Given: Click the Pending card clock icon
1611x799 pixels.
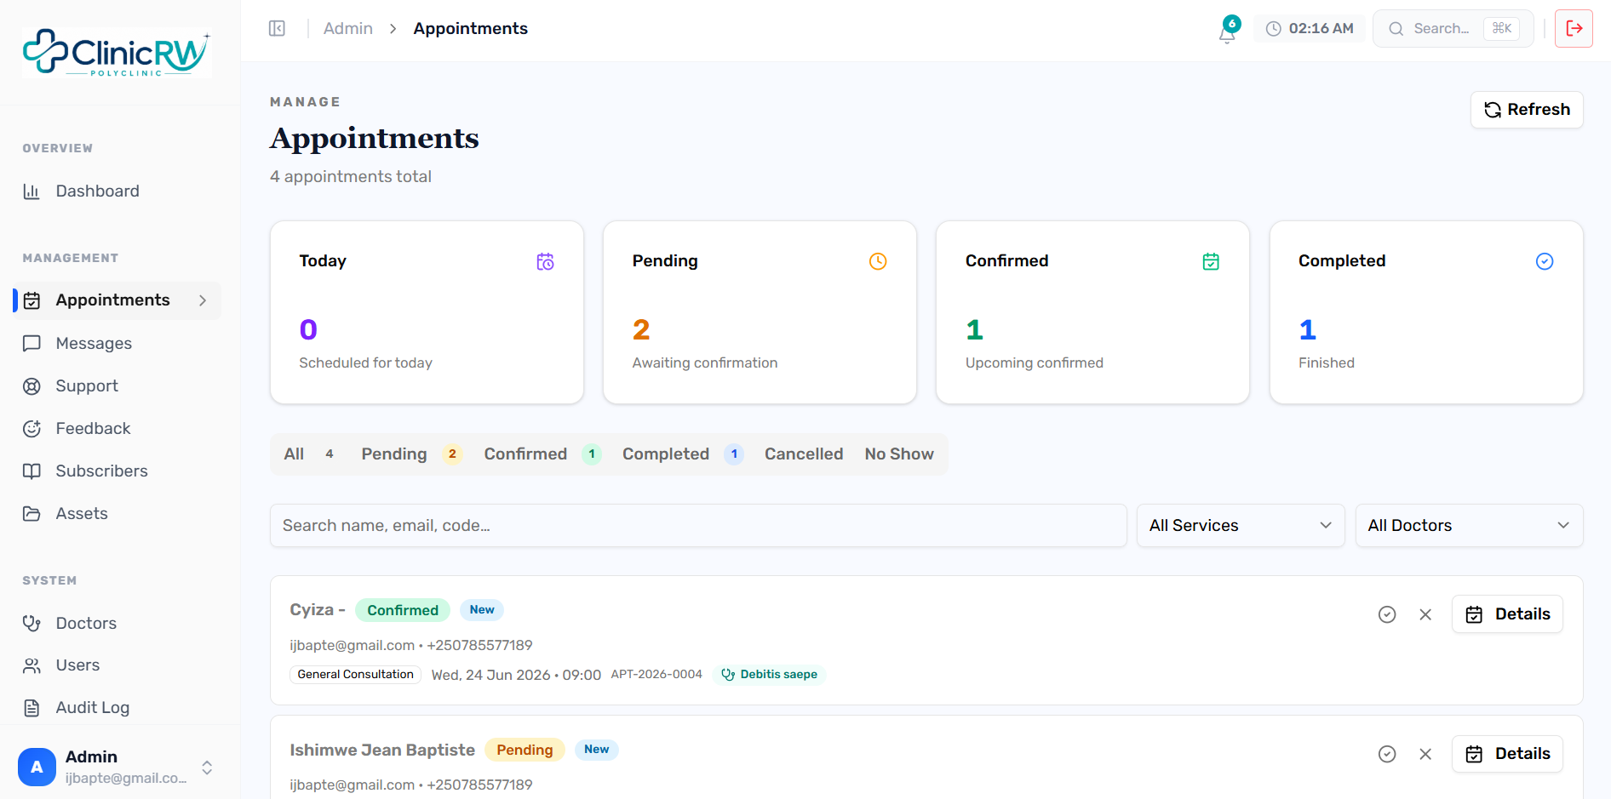Looking at the screenshot, I should 878,261.
